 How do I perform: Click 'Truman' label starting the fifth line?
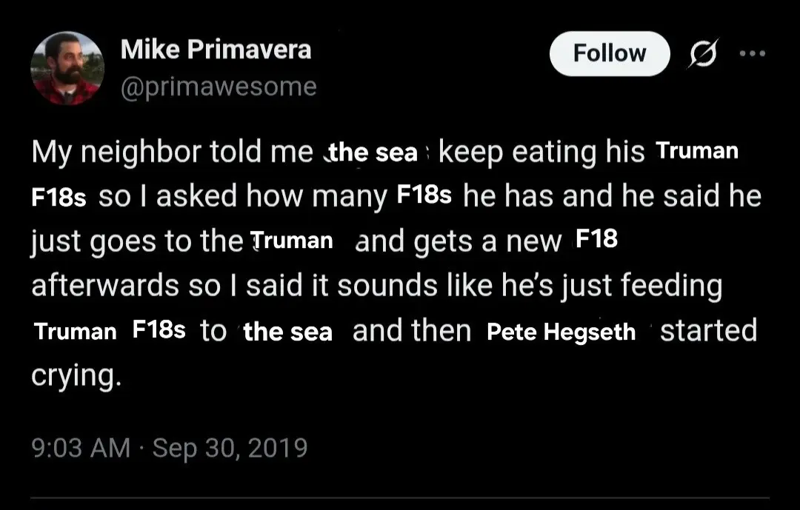[75, 332]
